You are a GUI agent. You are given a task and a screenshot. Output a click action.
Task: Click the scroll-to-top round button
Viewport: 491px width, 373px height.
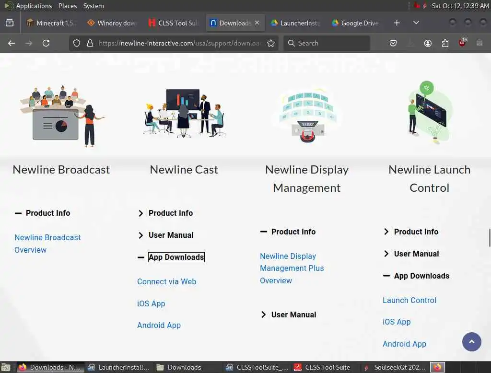click(x=472, y=342)
